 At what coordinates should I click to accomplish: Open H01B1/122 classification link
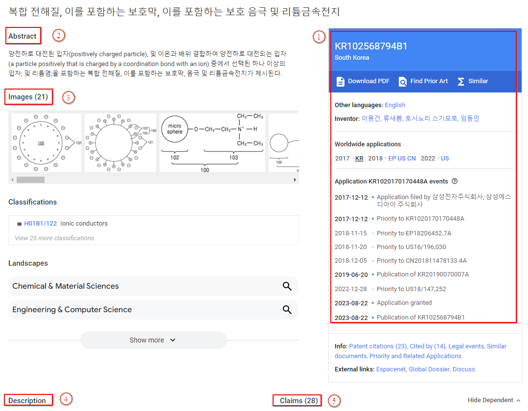(x=41, y=224)
